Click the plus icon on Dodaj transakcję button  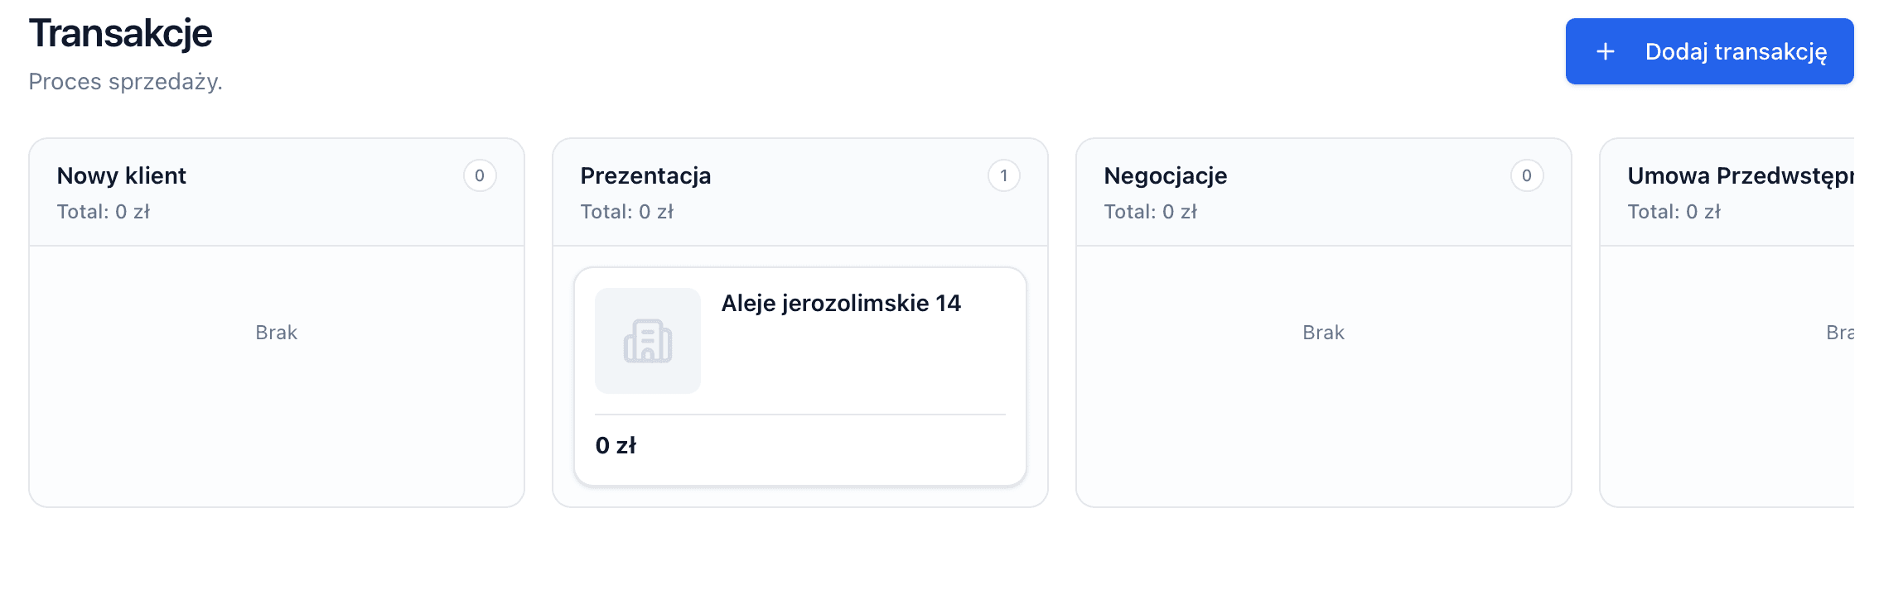click(1605, 51)
